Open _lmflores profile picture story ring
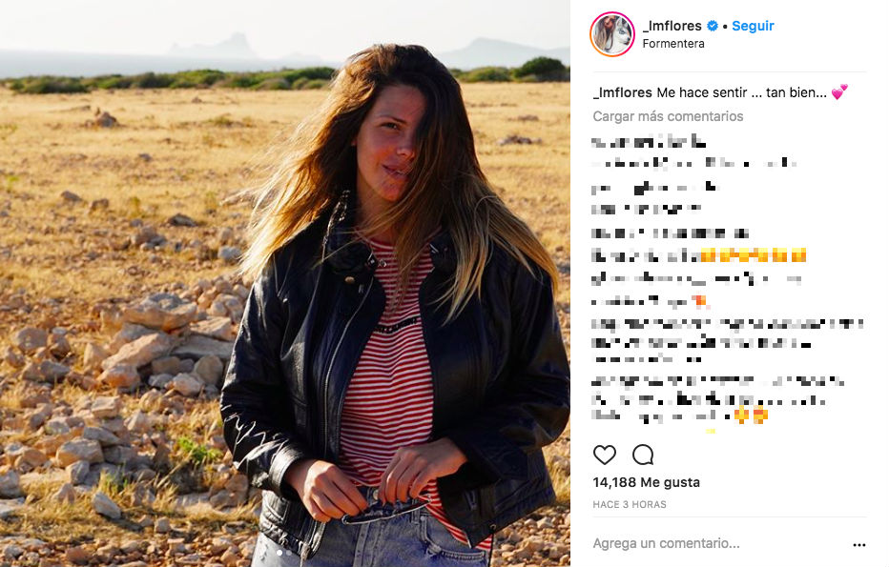The height and width of the screenshot is (567, 889). pos(612,34)
